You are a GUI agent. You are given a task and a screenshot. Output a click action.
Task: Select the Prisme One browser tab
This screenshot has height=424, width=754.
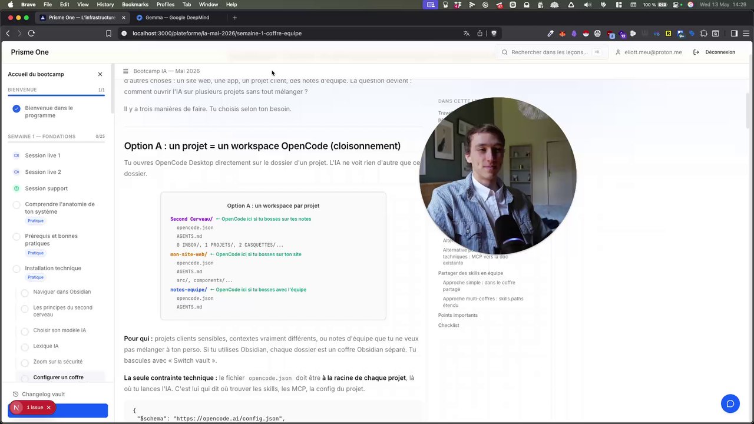82,18
